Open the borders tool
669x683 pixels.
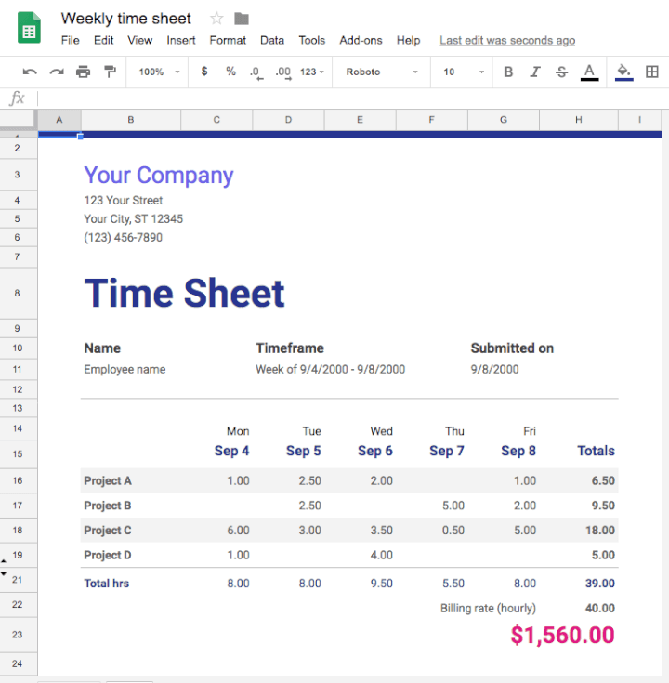pos(651,72)
